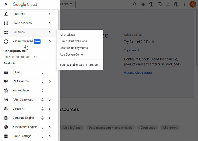Expand Solutions submenu chevron
This screenshot has height=141, width=198.
point(50,32)
